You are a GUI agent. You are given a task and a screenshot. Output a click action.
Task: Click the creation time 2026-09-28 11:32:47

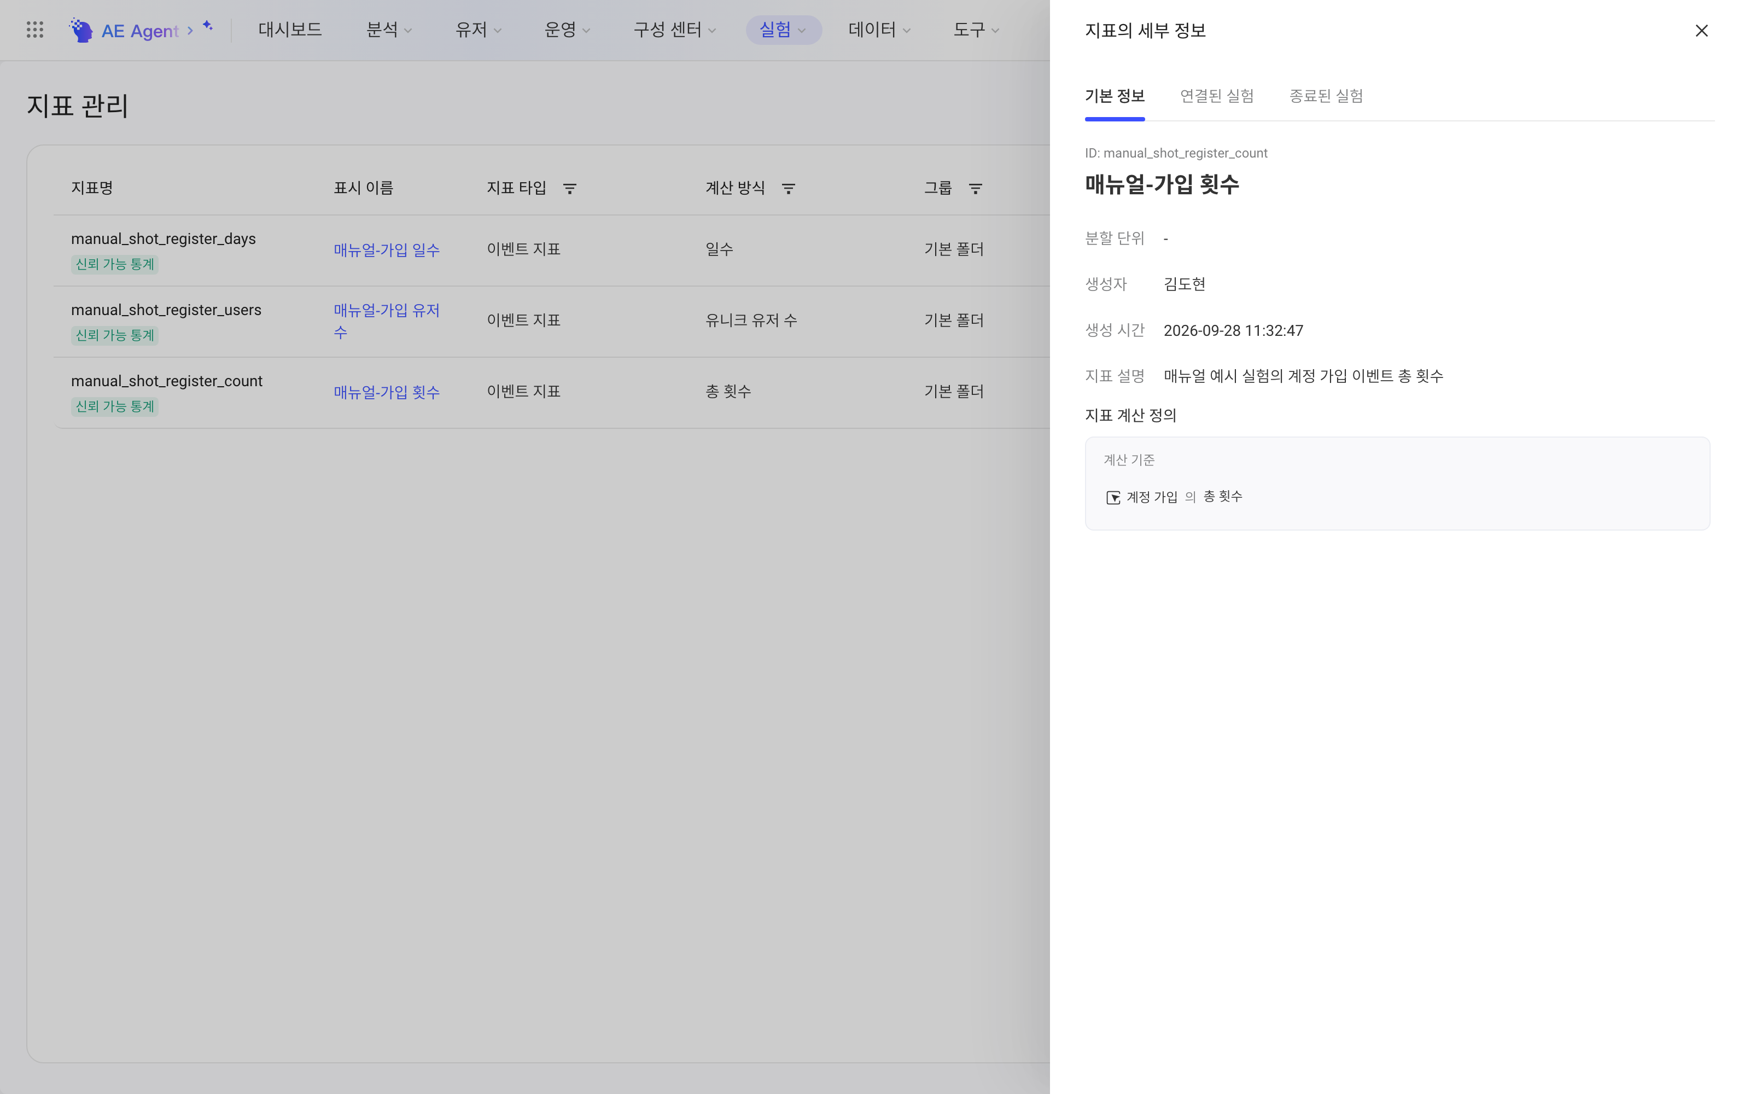click(x=1233, y=330)
